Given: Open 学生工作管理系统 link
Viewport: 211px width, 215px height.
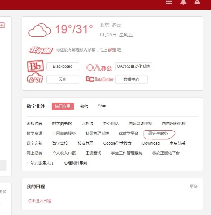Looking at the screenshot, I should click(x=127, y=153).
